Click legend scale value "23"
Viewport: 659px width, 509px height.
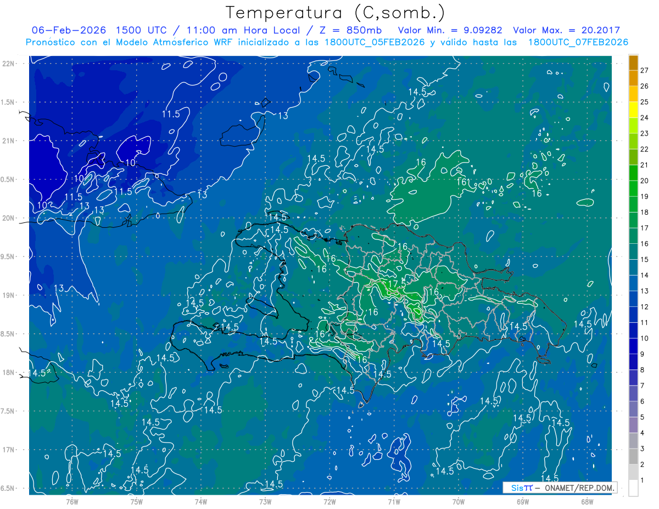645,133
